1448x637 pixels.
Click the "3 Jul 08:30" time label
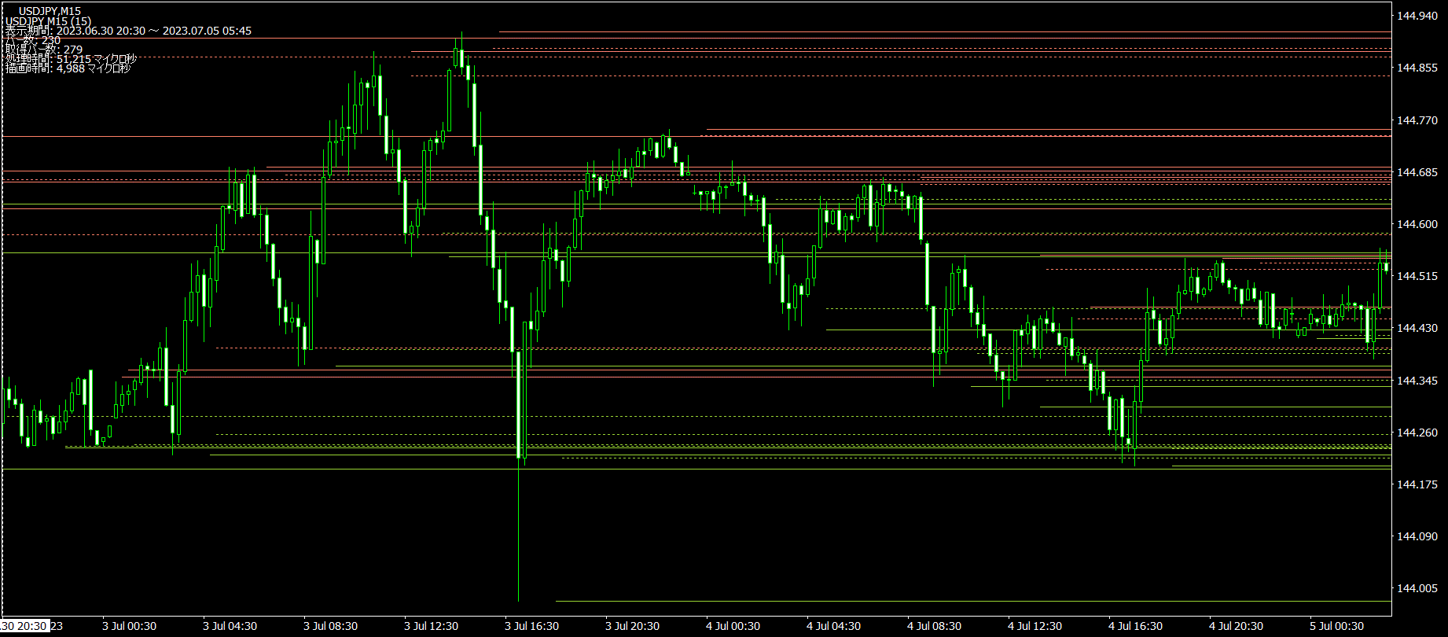click(331, 627)
